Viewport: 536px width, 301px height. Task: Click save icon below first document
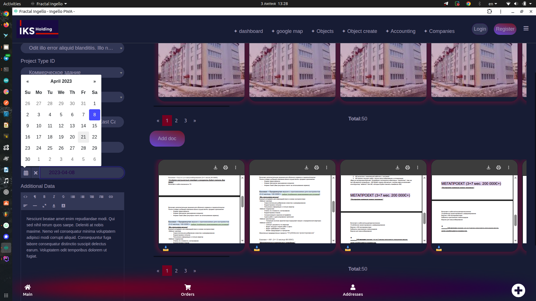(x=166, y=248)
